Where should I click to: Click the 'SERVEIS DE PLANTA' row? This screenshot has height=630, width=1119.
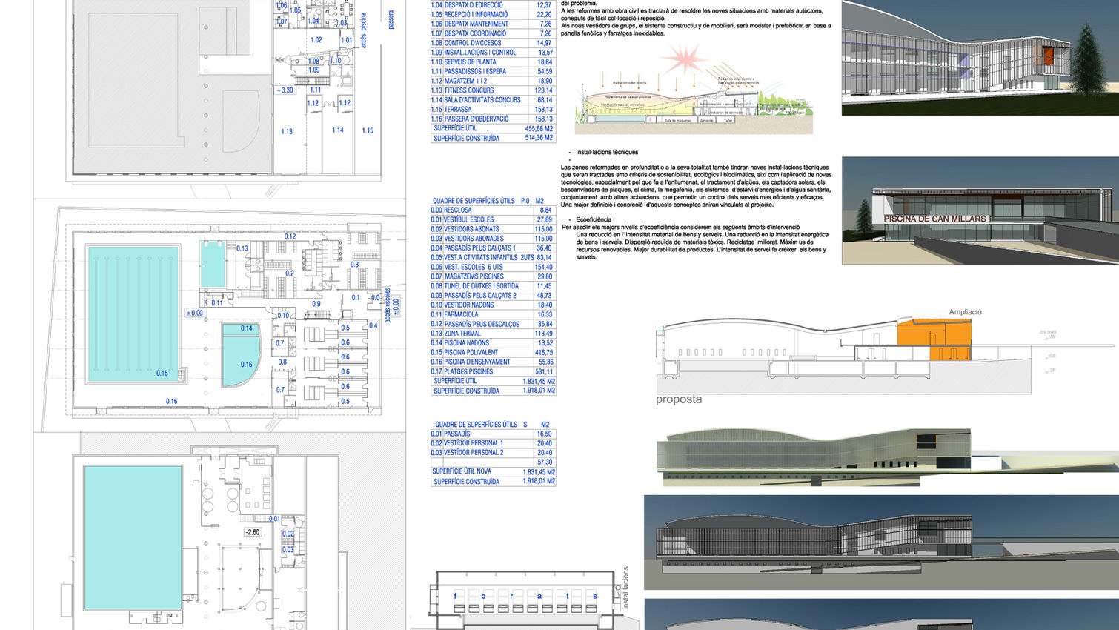pos(492,62)
